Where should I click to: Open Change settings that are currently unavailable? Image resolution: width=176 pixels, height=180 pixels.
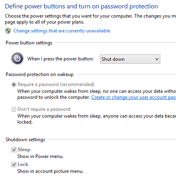(x=62, y=31)
